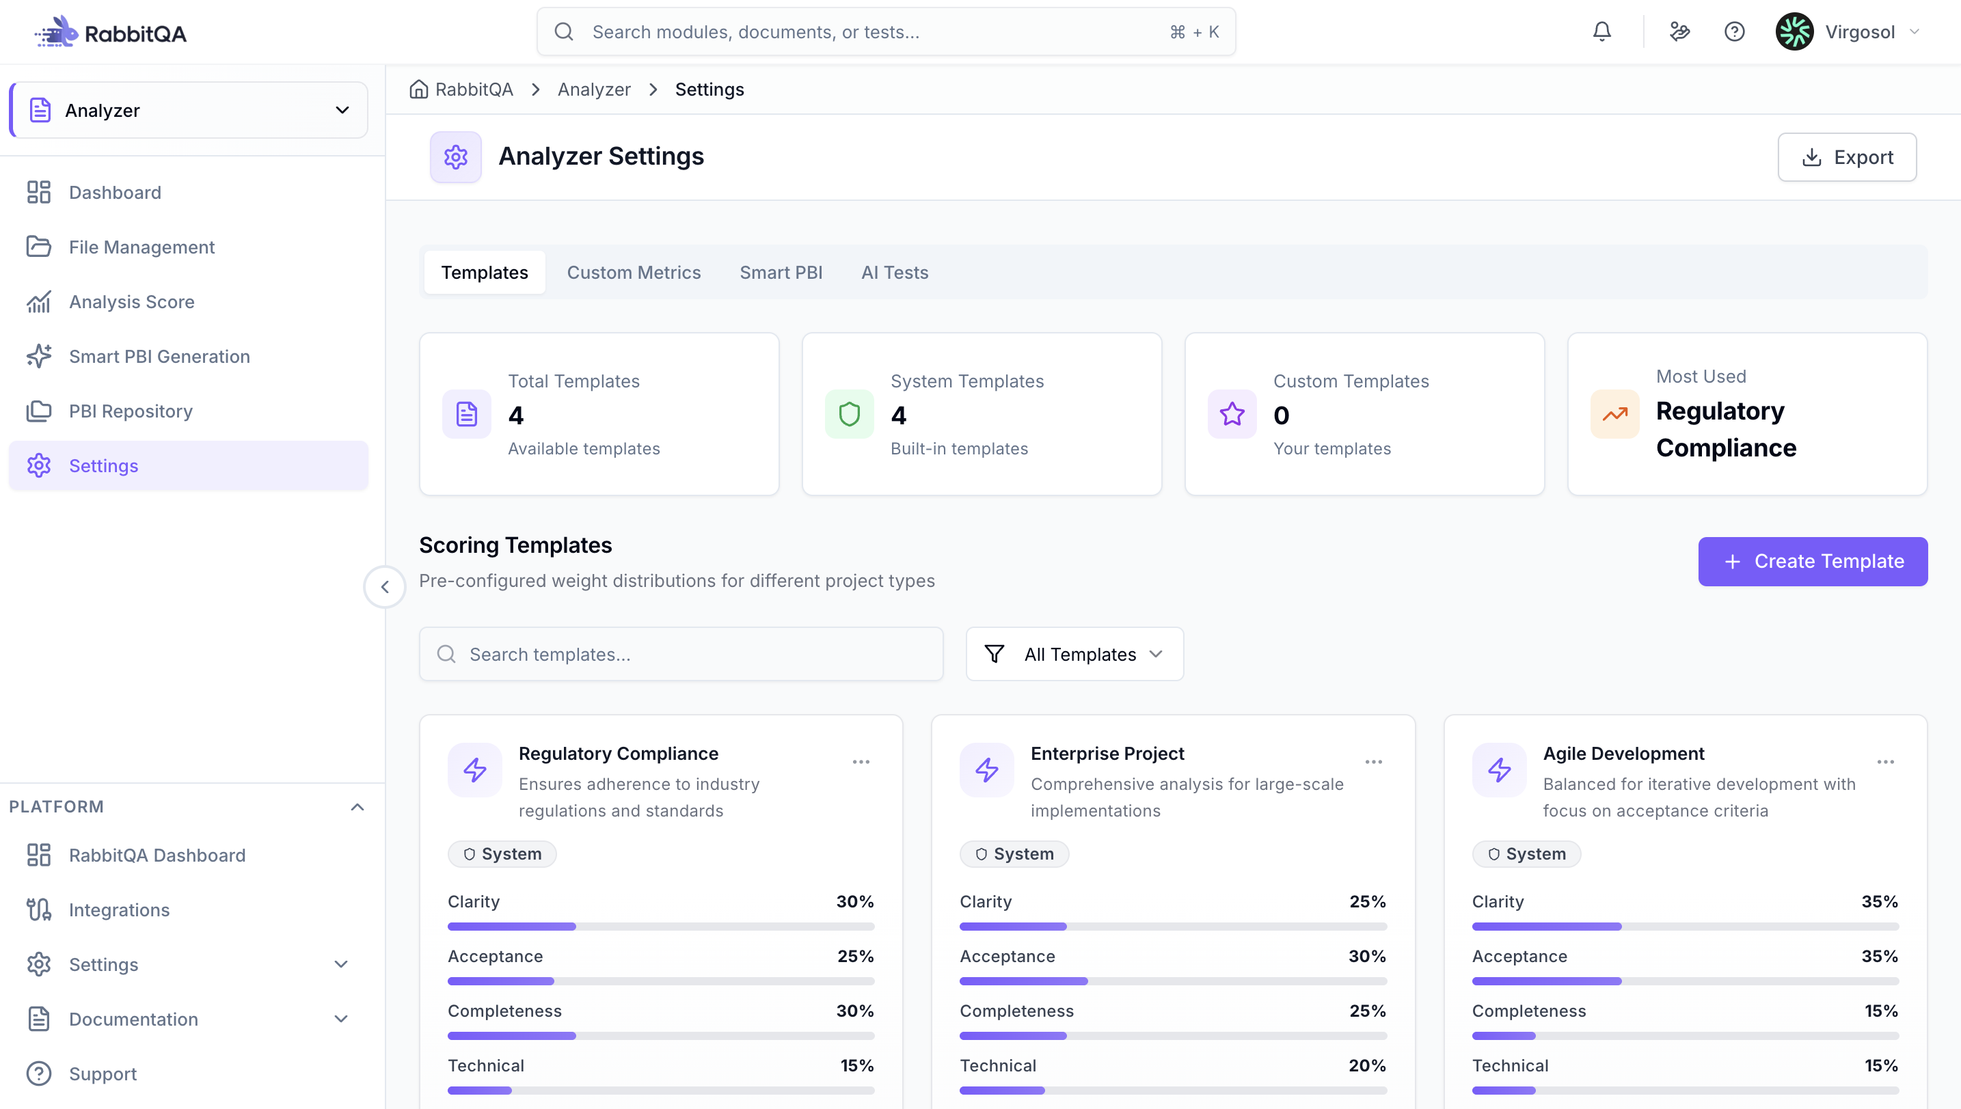Click the Most Used trending icon
The width and height of the screenshot is (1961, 1109).
pos(1614,414)
